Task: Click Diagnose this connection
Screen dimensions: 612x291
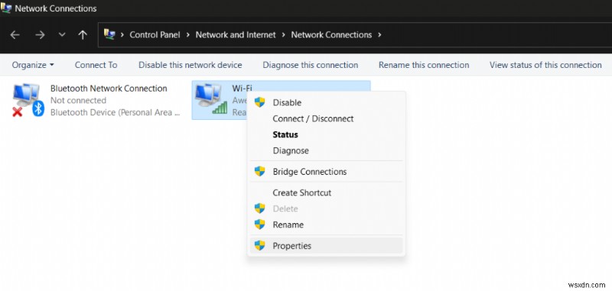Action: coord(311,65)
